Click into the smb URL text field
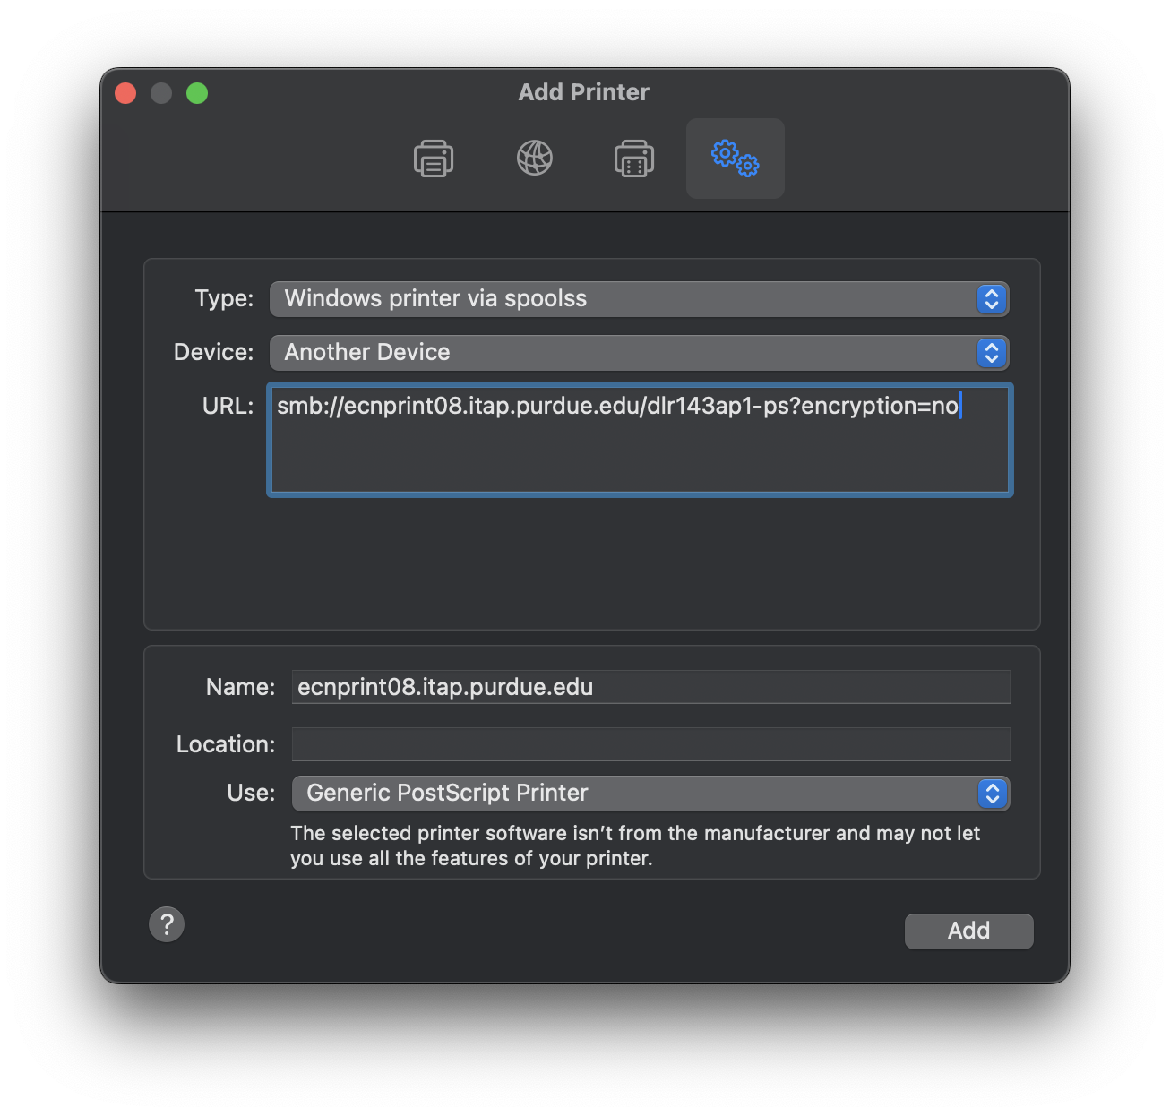Viewport: 1170px width, 1116px height. [640, 440]
